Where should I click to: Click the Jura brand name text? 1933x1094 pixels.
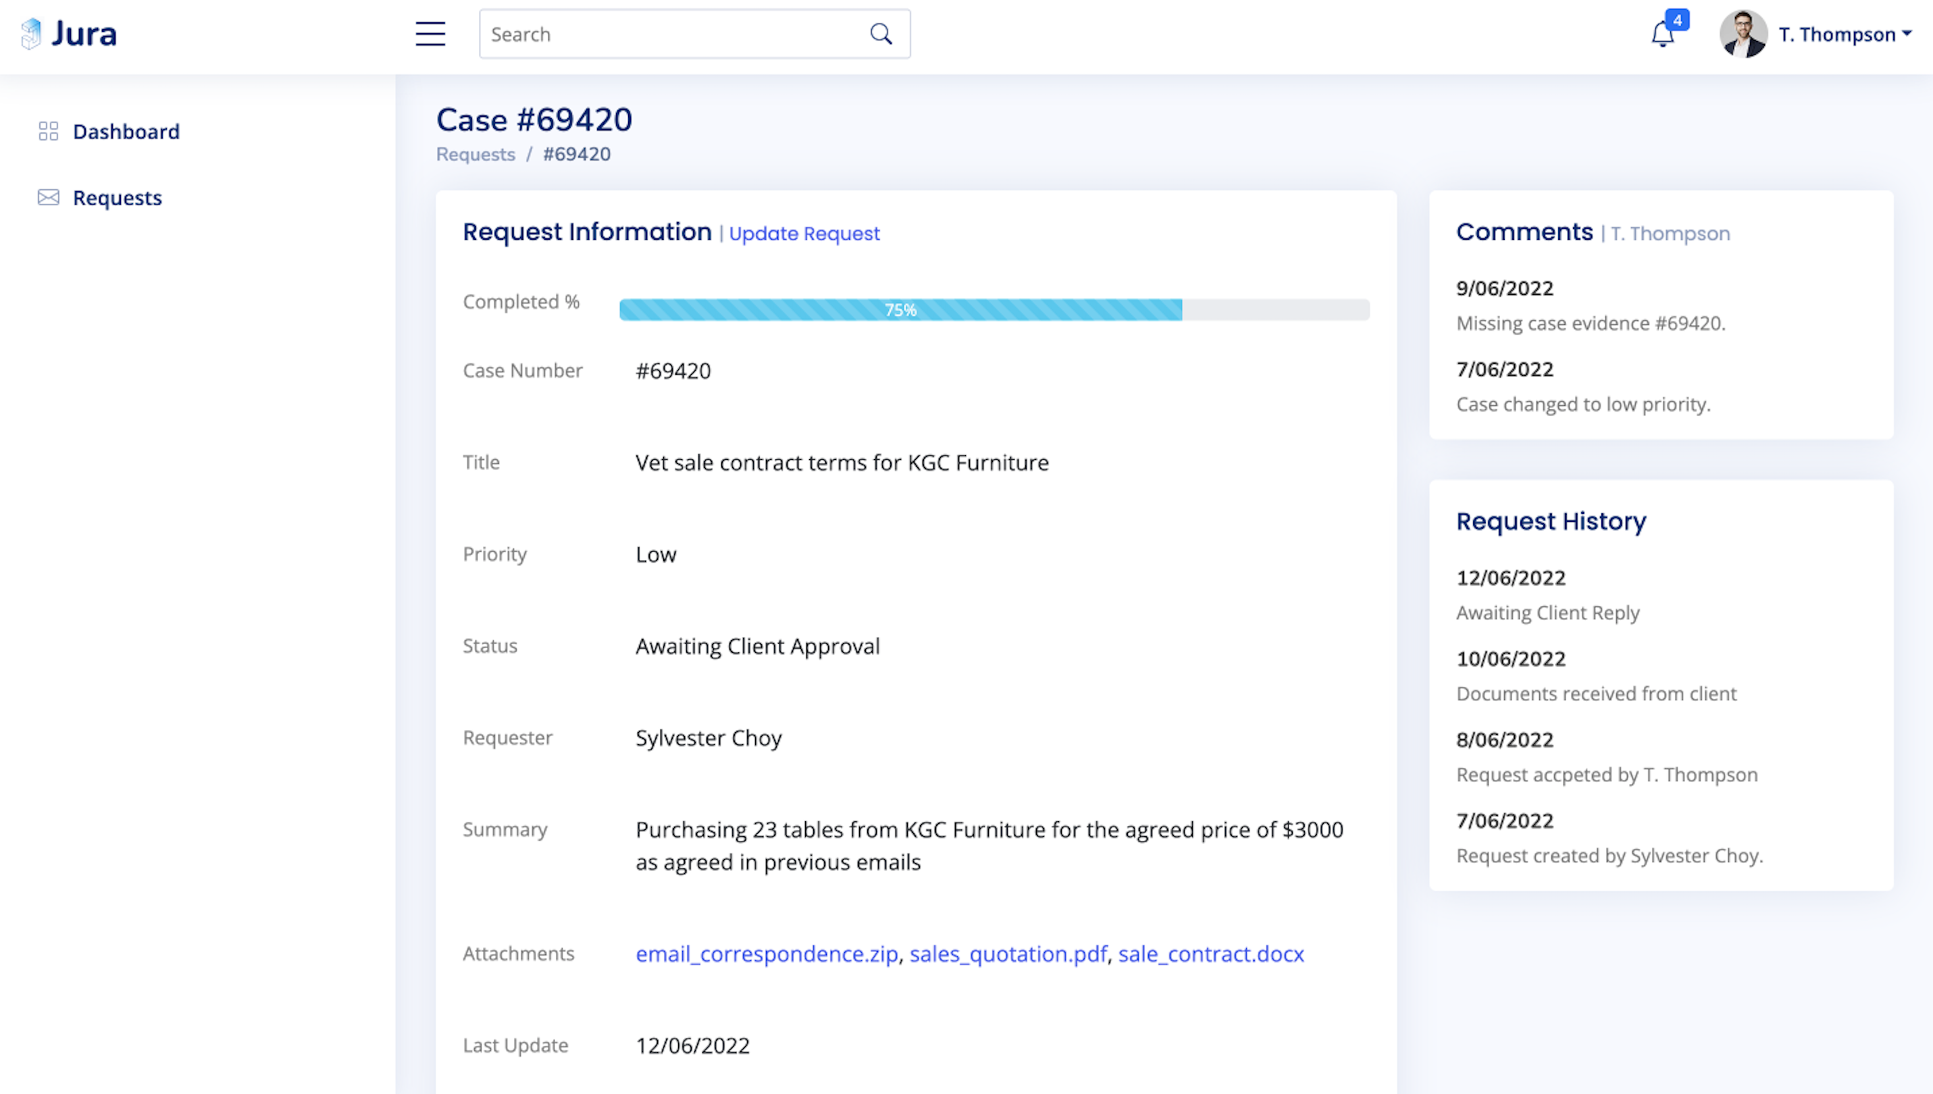pyautogui.click(x=84, y=34)
